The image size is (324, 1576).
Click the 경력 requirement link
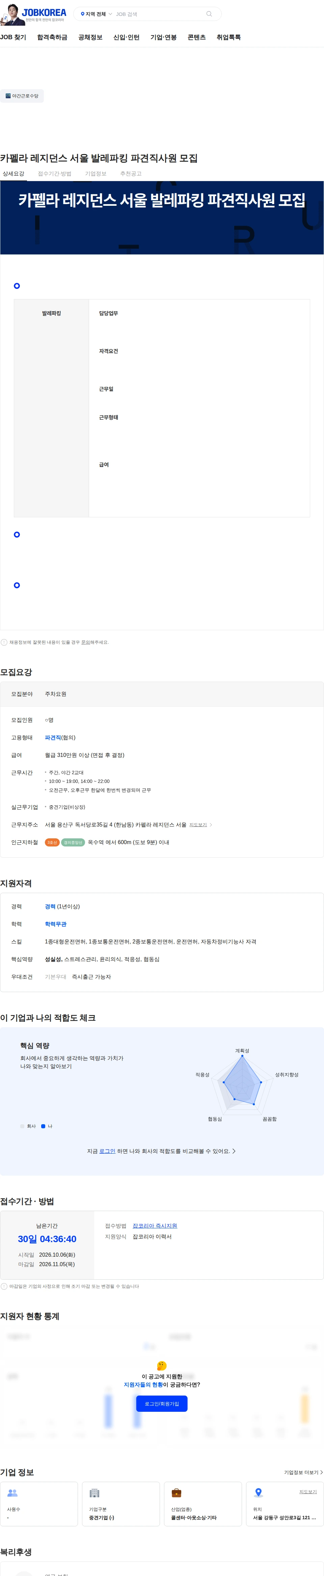tap(50, 907)
